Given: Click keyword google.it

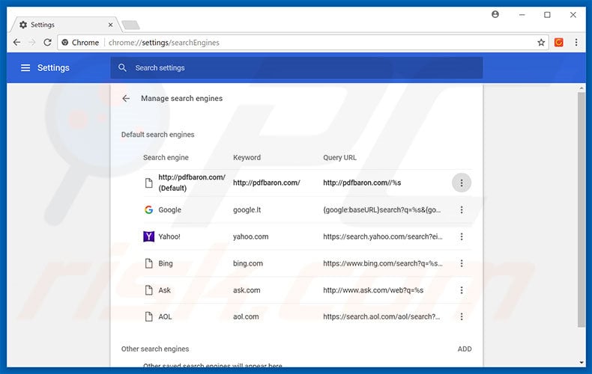Looking at the screenshot, I should 247,210.
